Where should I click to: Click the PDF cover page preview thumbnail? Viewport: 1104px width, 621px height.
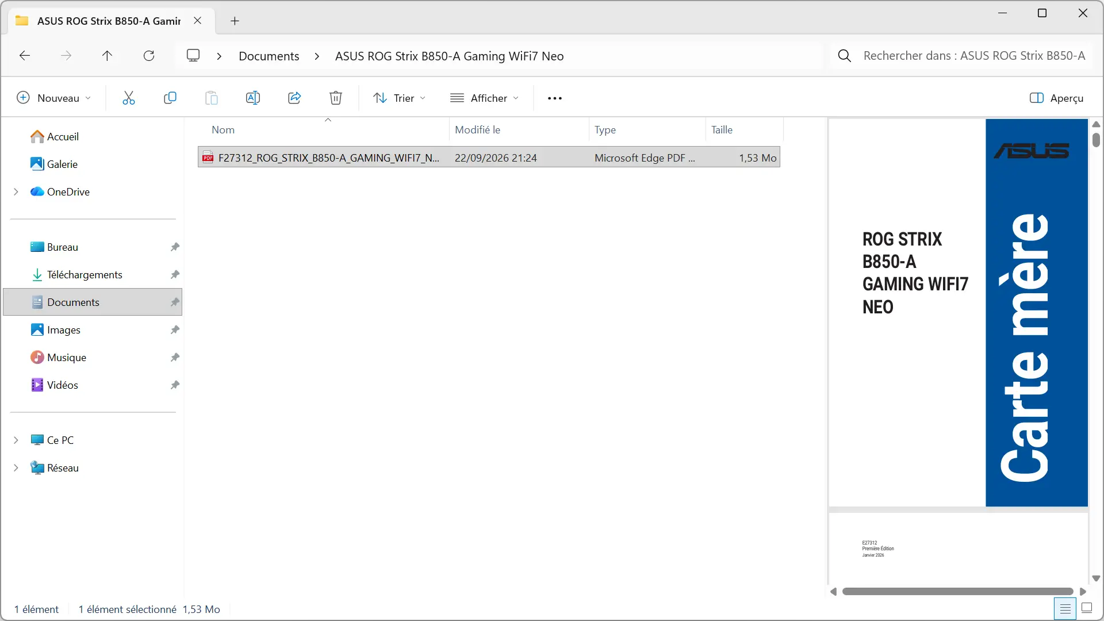pos(958,312)
